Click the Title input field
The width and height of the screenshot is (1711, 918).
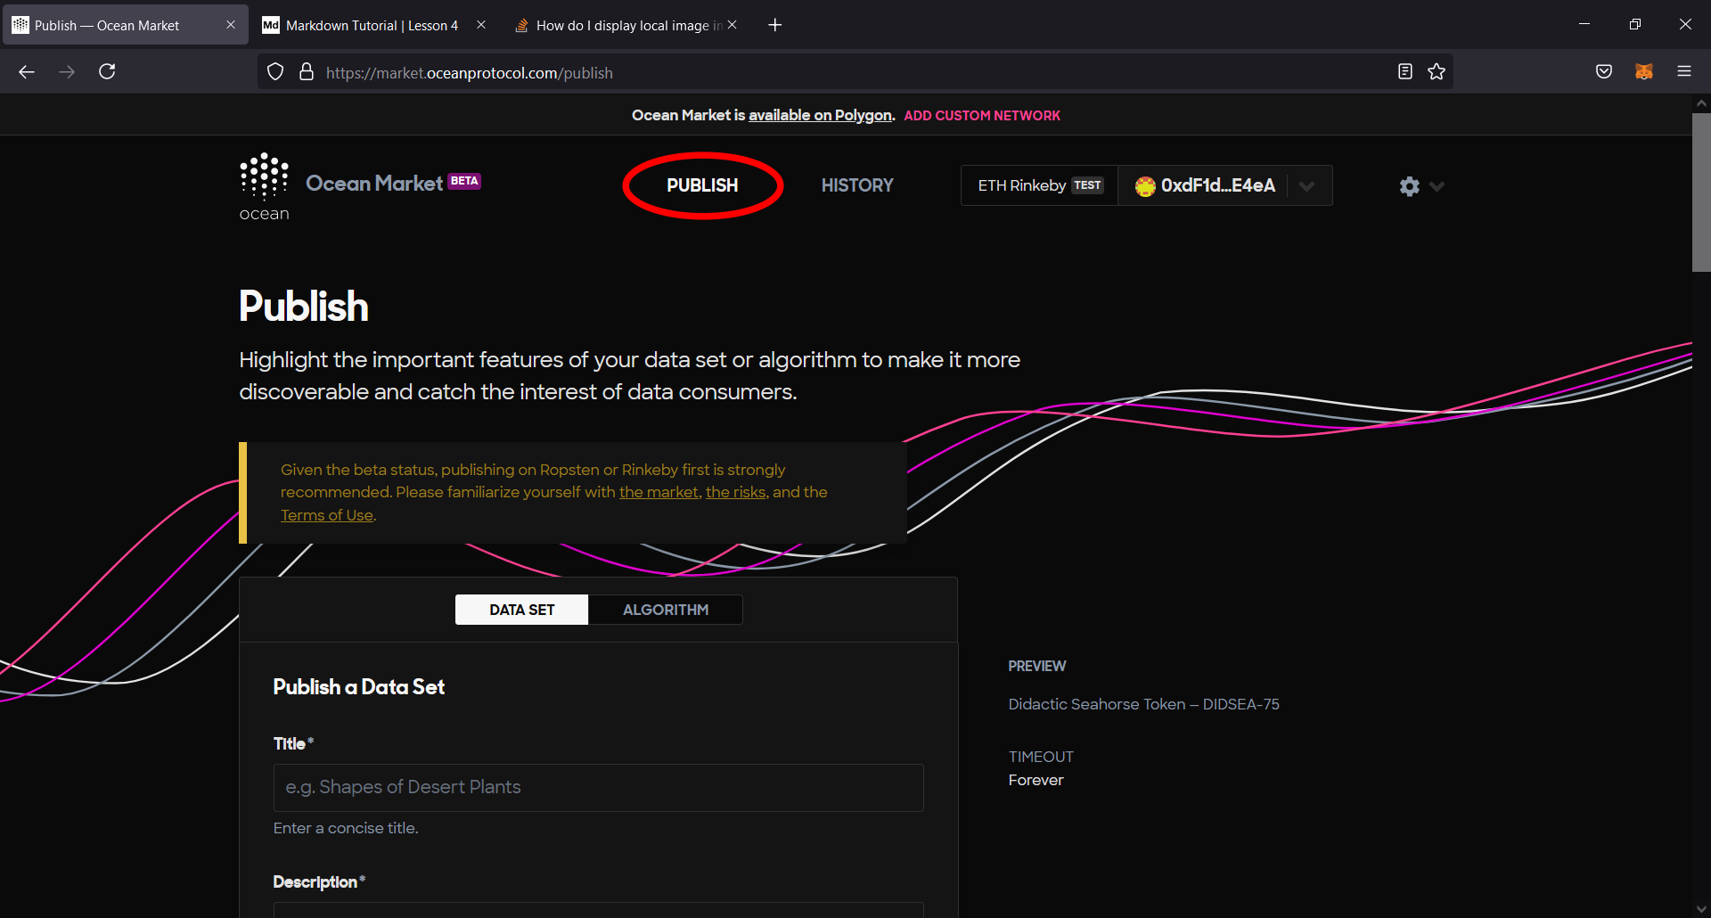coord(598,787)
